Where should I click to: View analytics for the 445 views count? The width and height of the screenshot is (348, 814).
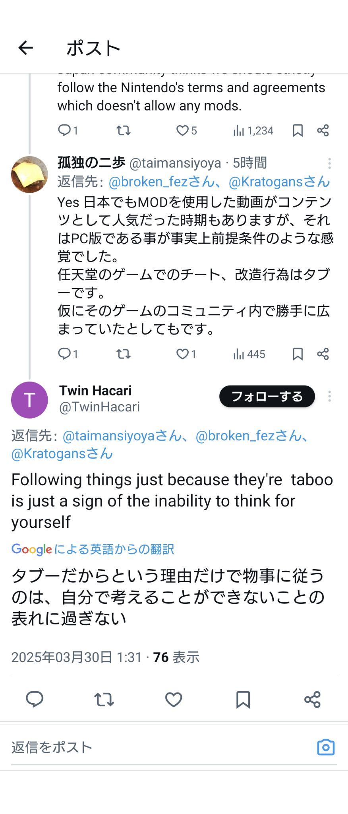click(249, 354)
